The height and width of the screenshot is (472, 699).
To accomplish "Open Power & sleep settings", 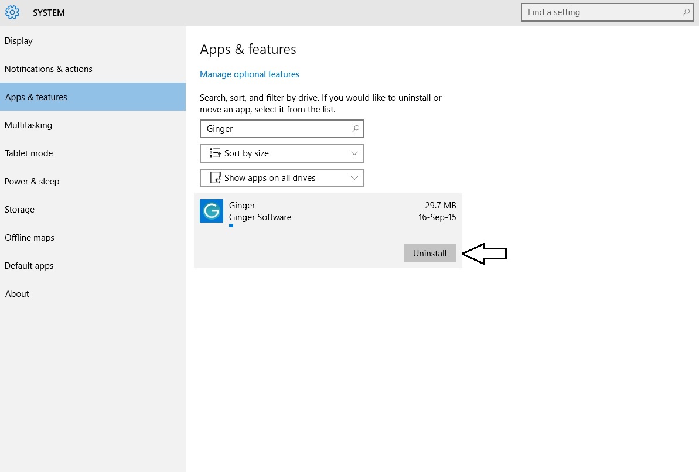I will click(x=93, y=182).
